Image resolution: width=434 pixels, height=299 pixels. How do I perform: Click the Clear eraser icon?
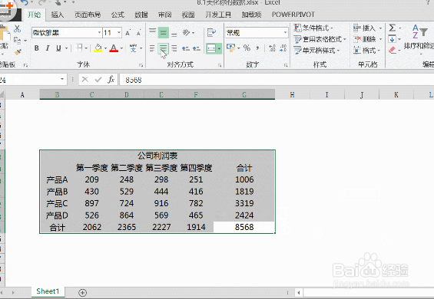coord(393,51)
